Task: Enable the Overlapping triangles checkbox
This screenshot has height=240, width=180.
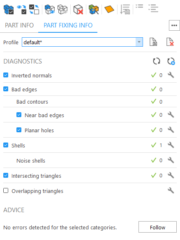Action: pos(6,190)
